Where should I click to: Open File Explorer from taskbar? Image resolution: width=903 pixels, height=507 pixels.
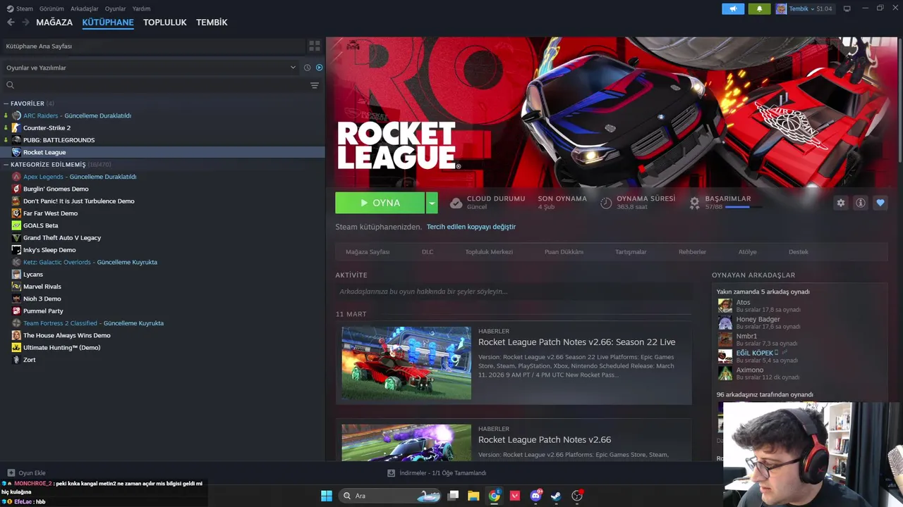tap(473, 496)
